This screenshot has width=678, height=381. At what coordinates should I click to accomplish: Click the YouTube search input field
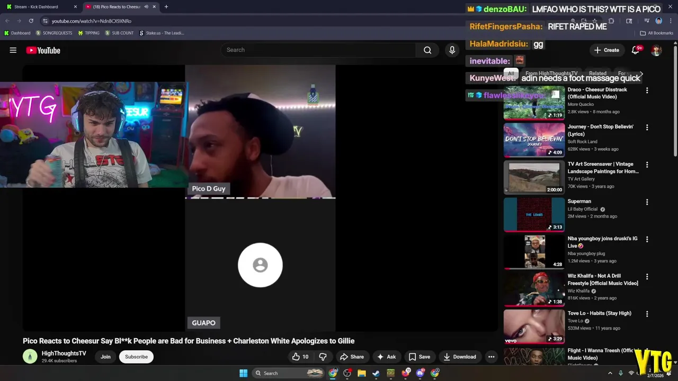(x=319, y=50)
